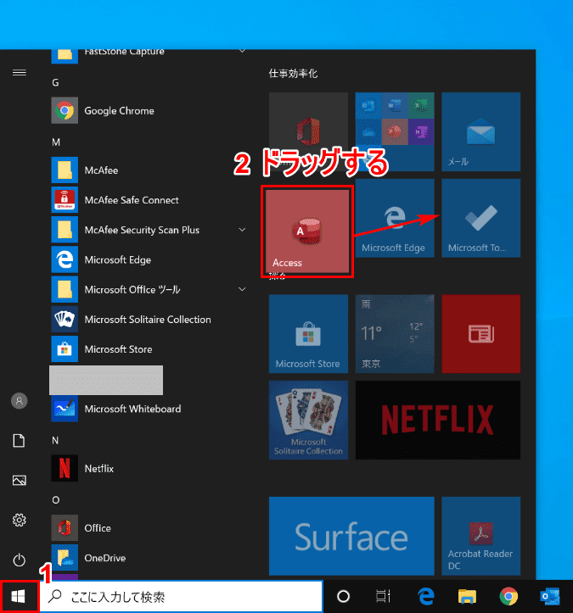Screen dimensions: 573x613
Task: Jump via the G letter header
Action: point(55,82)
